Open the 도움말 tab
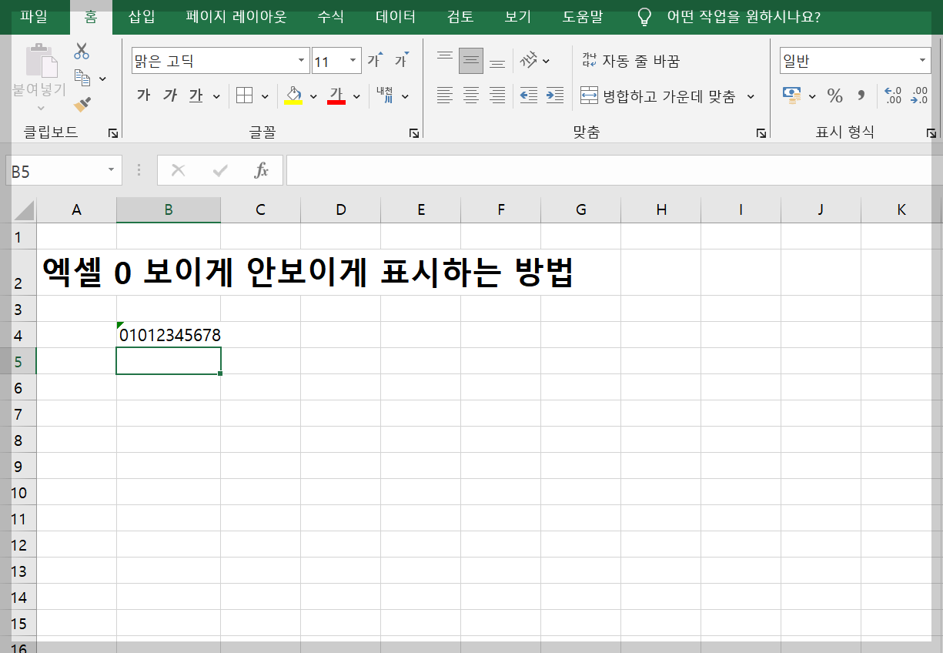The height and width of the screenshot is (653, 943). click(x=583, y=17)
